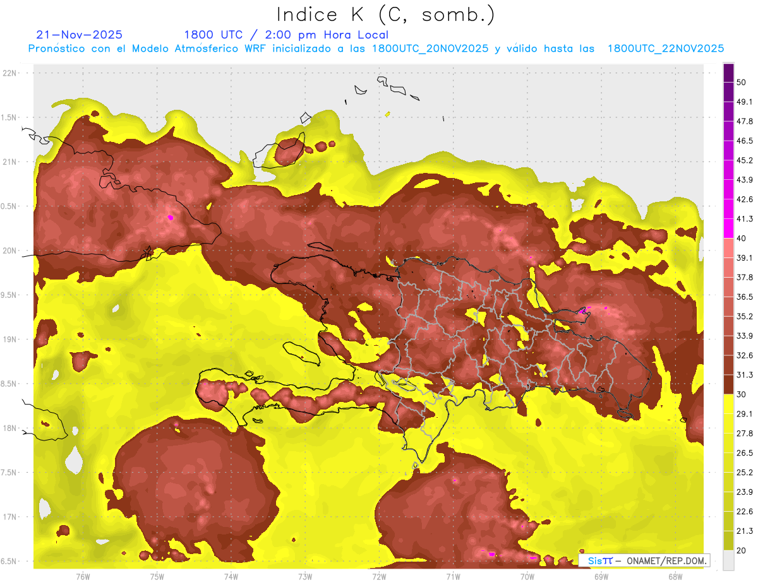This screenshot has width=758, height=585.
Task: Click the colorbar value "22.6"
Action: (745, 511)
